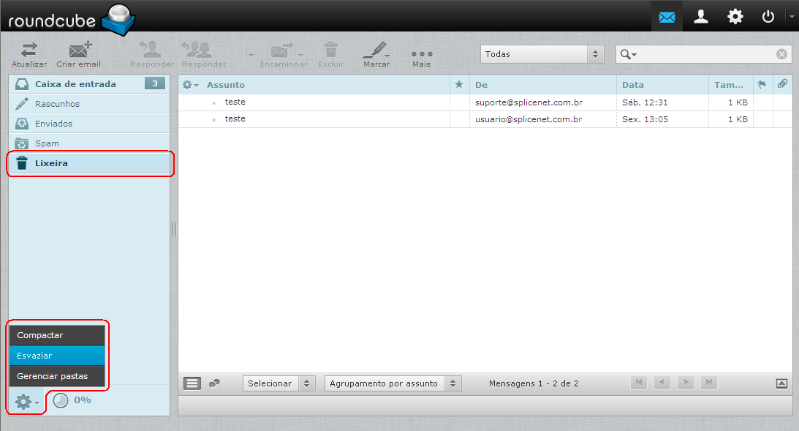Screen dimensions: 799x431
Task: Sort messages by De column
Action: pos(481,85)
